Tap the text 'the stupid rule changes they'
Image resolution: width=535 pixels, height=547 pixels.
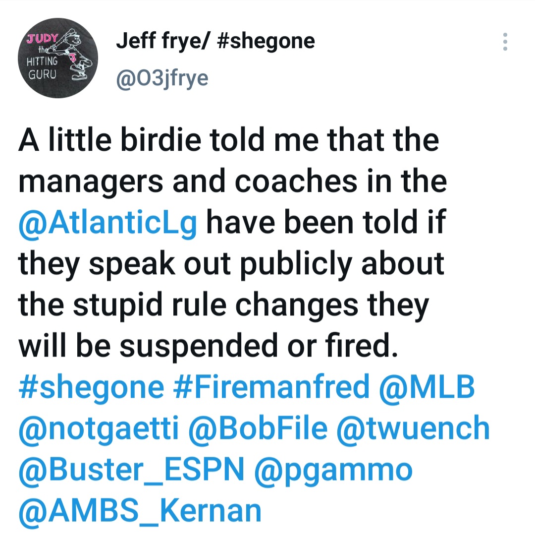click(x=223, y=305)
